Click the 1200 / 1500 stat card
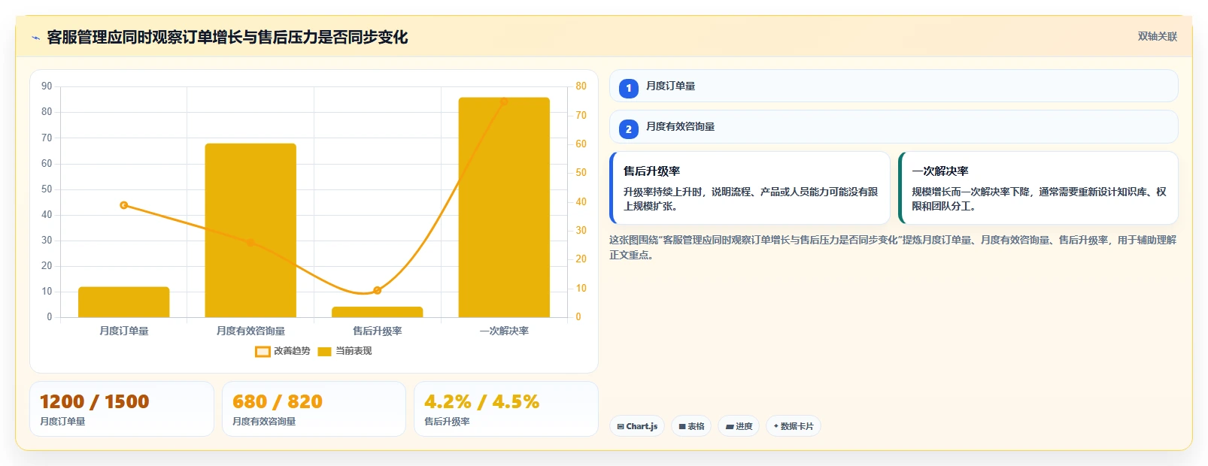Viewport: 1208px width, 466px height. pyautogui.click(x=122, y=409)
